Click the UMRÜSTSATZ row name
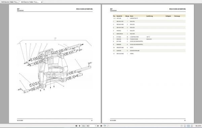Screen dimensions: 202x128 134,18
